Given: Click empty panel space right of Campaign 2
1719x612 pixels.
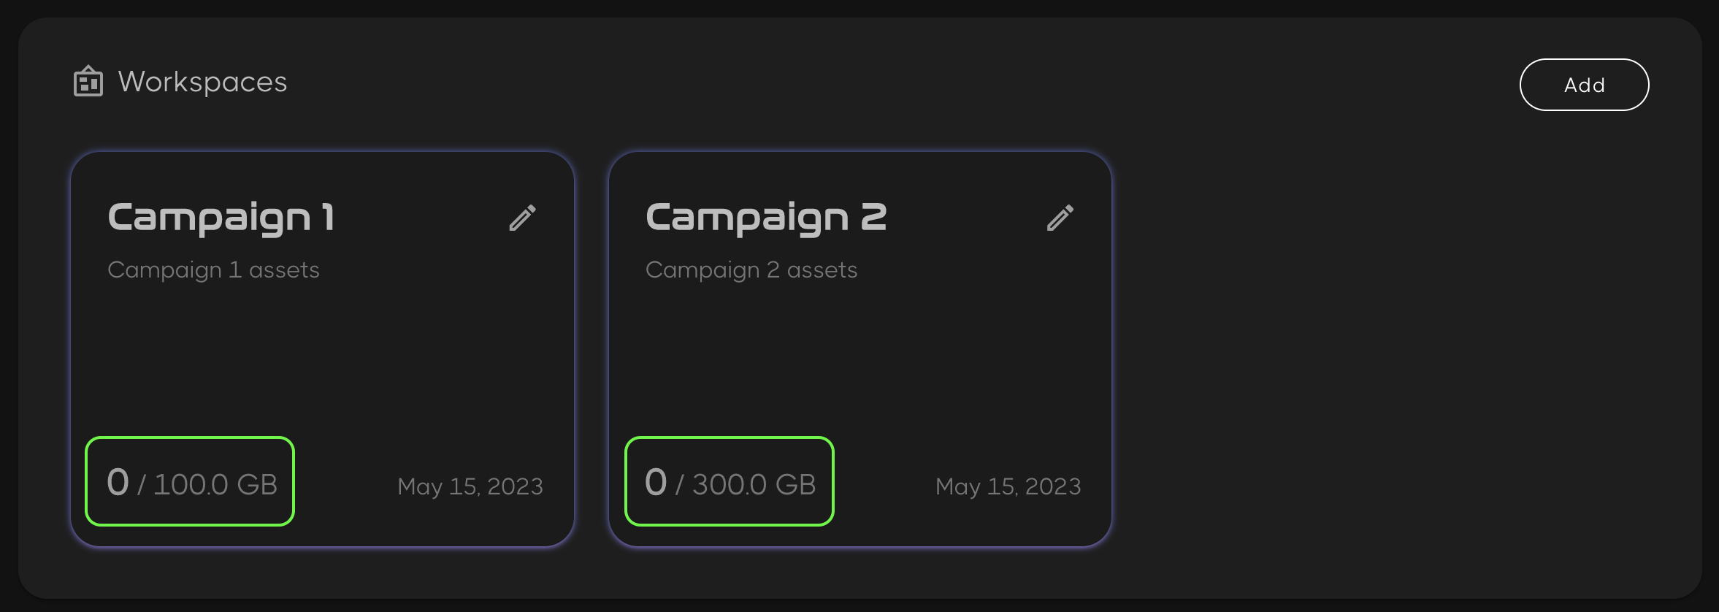Looking at the screenshot, I should point(1387,351).
